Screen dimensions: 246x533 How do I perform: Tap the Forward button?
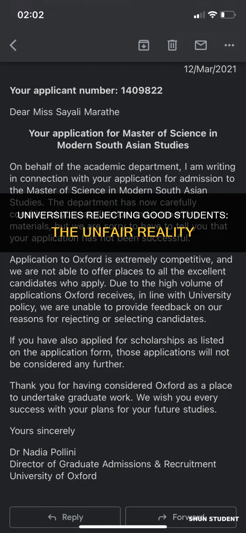181,517
